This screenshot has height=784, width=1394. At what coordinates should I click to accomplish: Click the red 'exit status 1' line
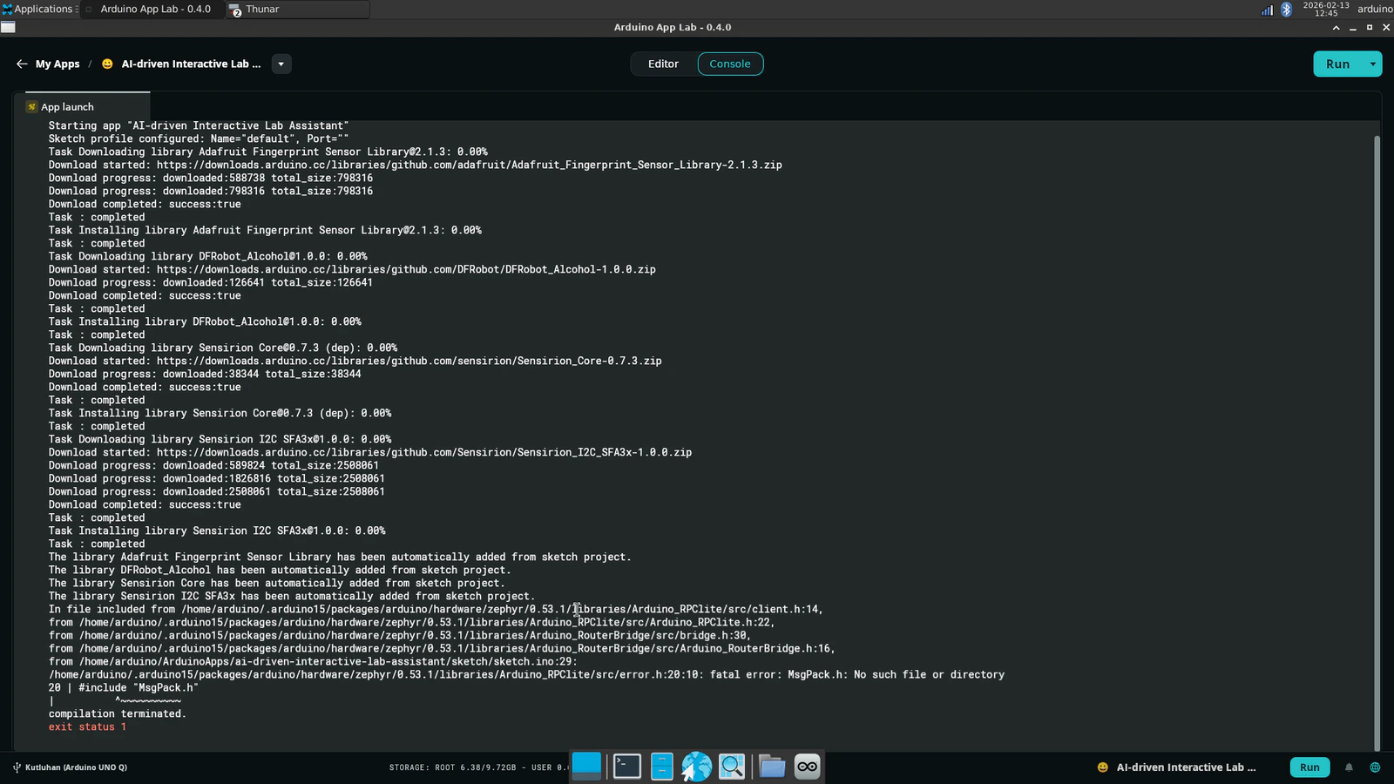point(87,727)
